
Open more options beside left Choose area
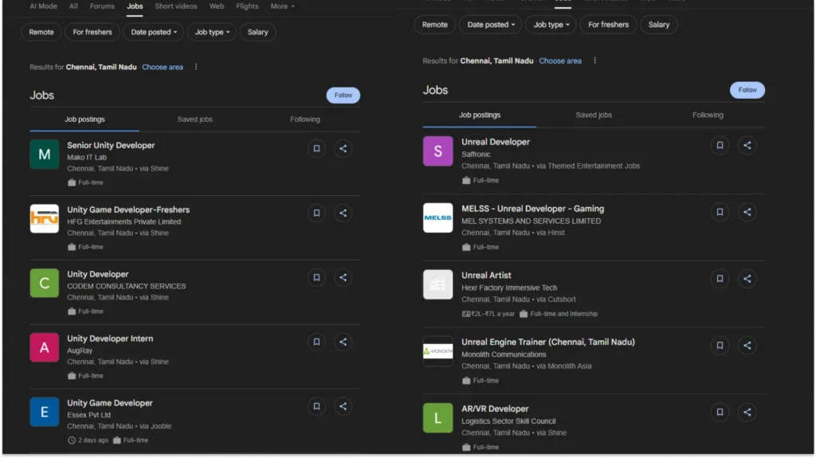click(x=196, y=67)
